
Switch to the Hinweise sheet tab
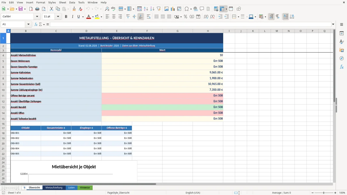click(85, 187)
